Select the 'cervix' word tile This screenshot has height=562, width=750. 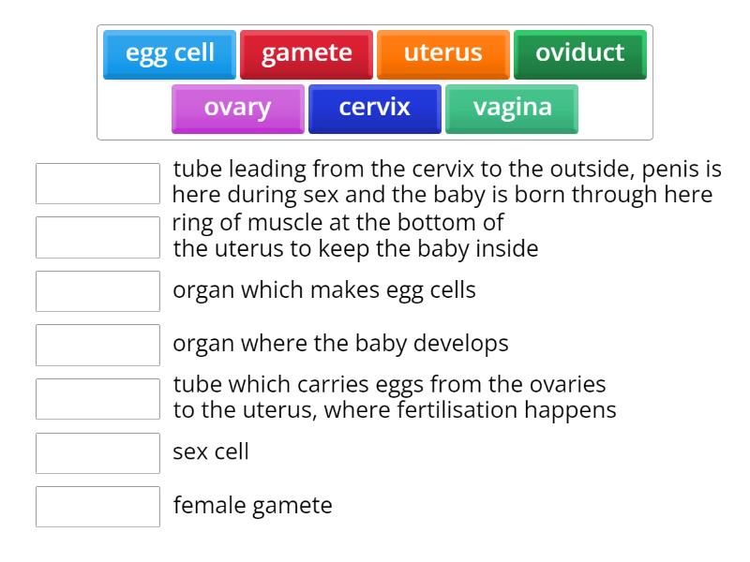374,107
